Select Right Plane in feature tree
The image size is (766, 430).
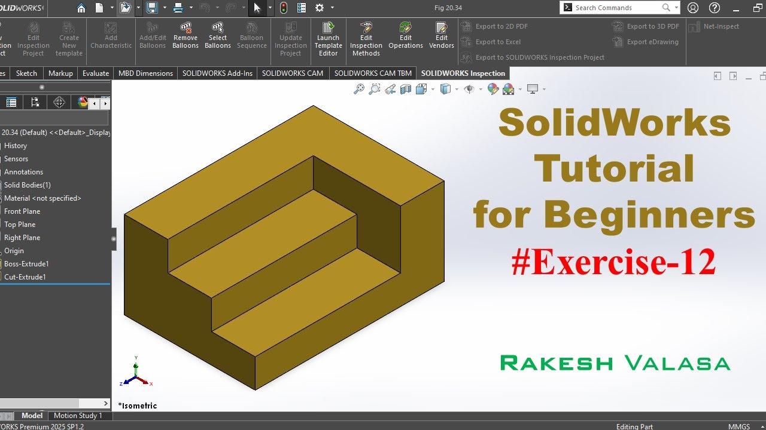(x=22, y=238)
